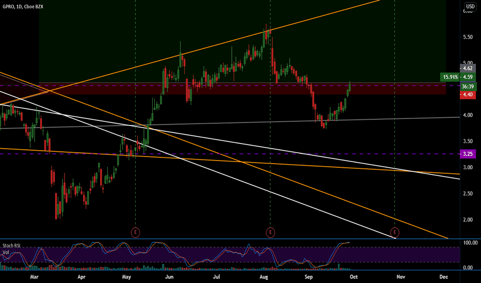Click the Jul date on time axis

[217, 277]
